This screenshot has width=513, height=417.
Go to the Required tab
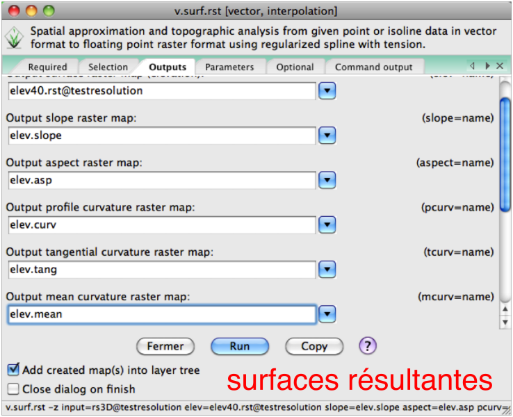tap(47, 67)
